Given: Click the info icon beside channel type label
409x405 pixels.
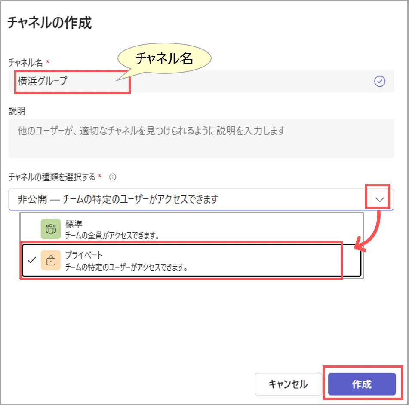Looking at the screenshot, I should [x=113, y=177].
